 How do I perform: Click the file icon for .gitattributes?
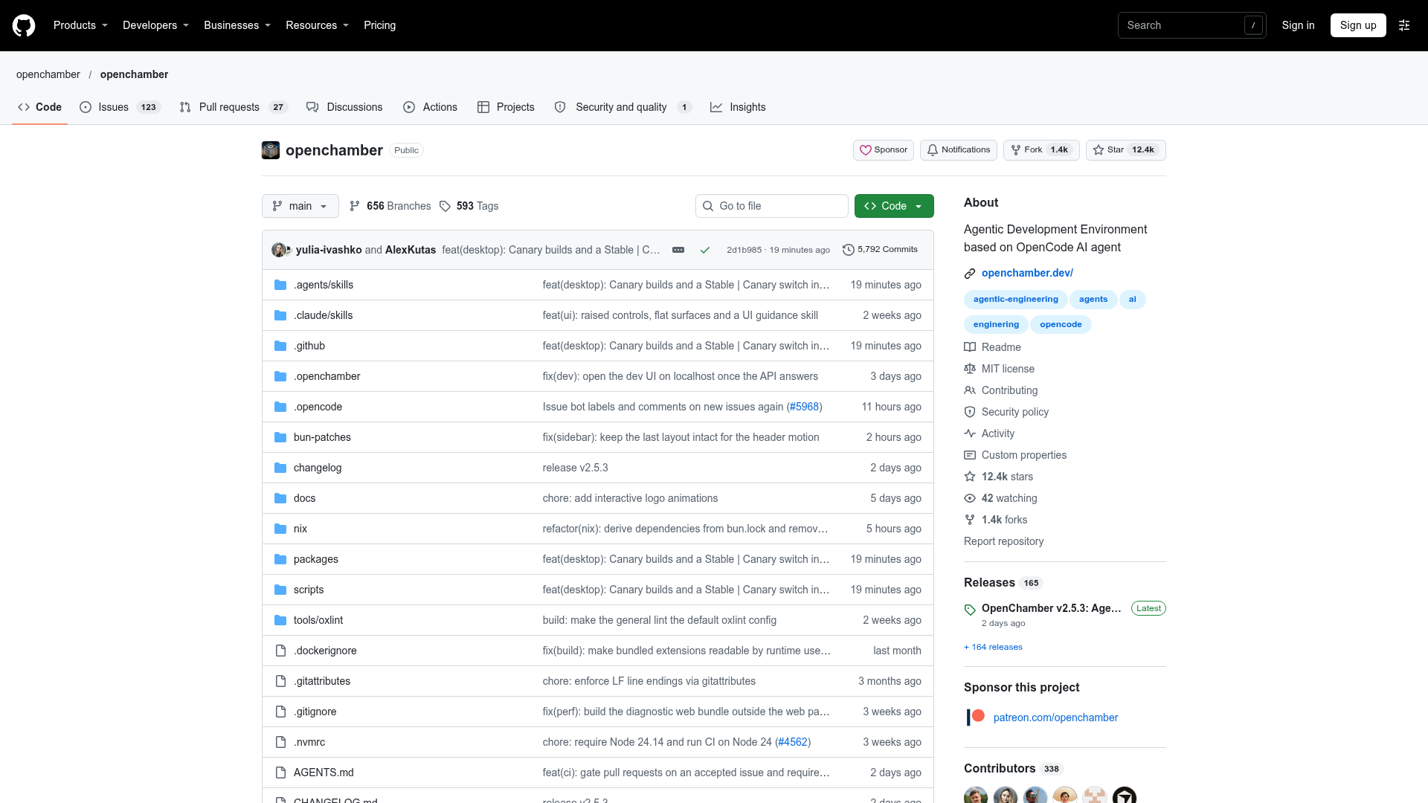280,681
